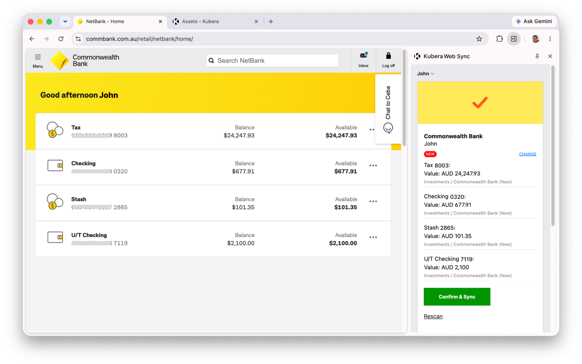Pin the Kubera Web Sync side panel
The height and width of the screenshot is (364, 582).
(x=537, y=56)
